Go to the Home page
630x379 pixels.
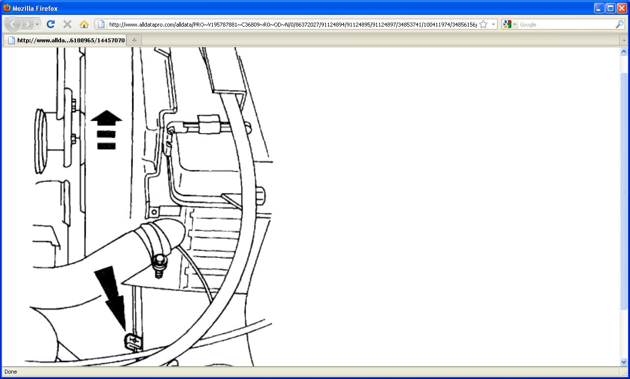tap(84, 24)
